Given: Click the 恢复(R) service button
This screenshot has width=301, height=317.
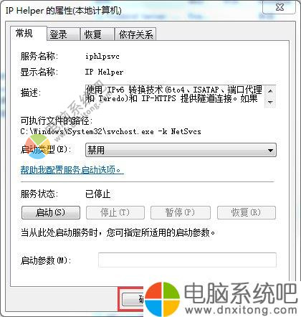Looking at the screenshot, I should coord(247,212).
